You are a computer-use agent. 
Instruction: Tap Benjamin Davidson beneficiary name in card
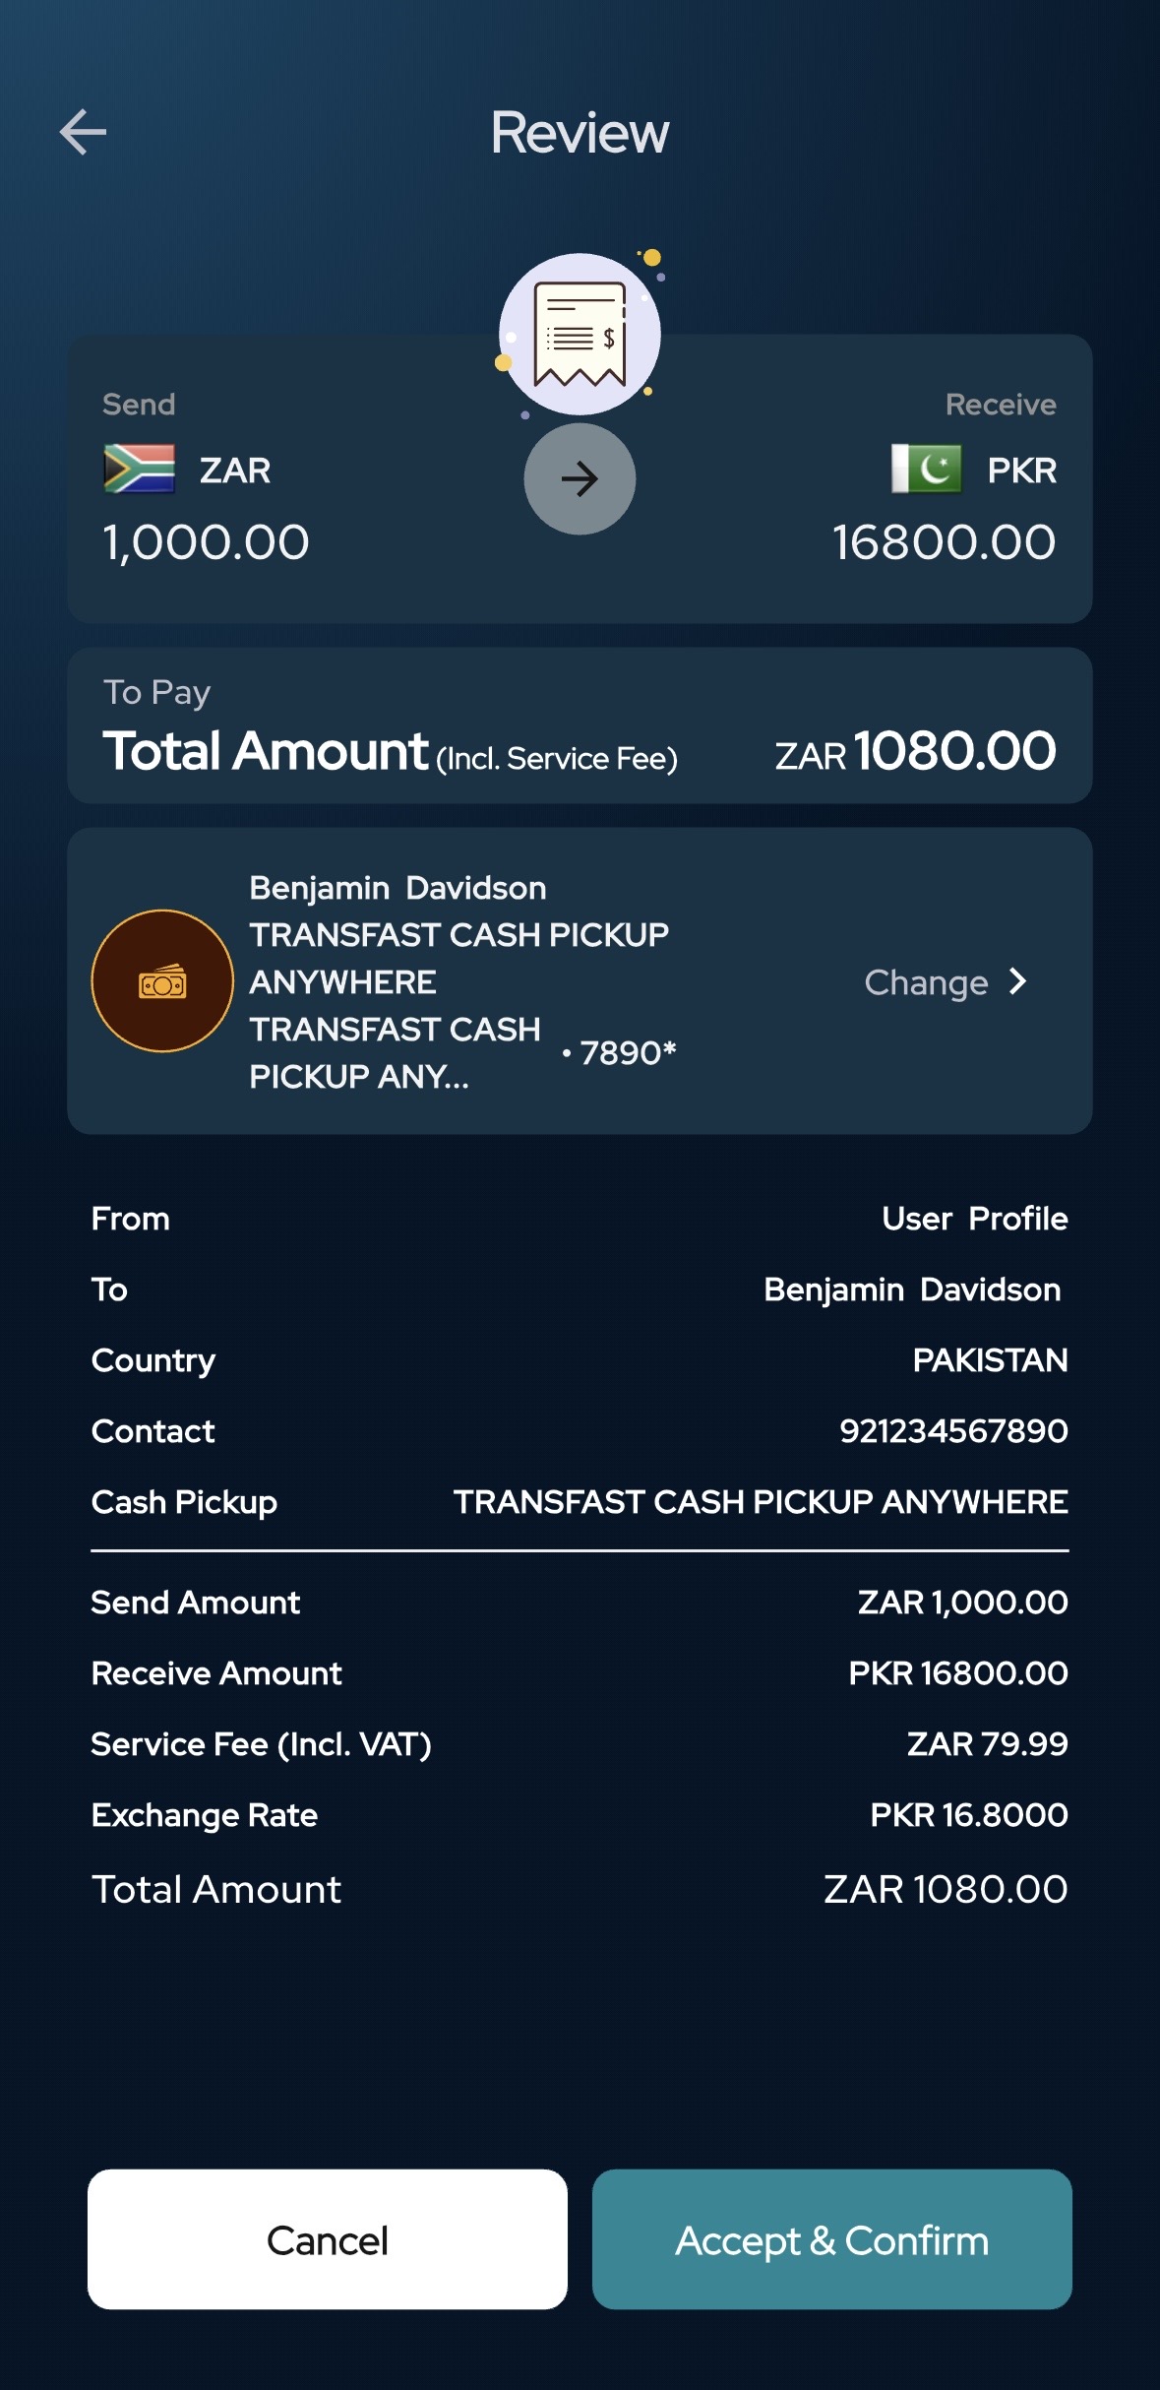click(397, 888)
